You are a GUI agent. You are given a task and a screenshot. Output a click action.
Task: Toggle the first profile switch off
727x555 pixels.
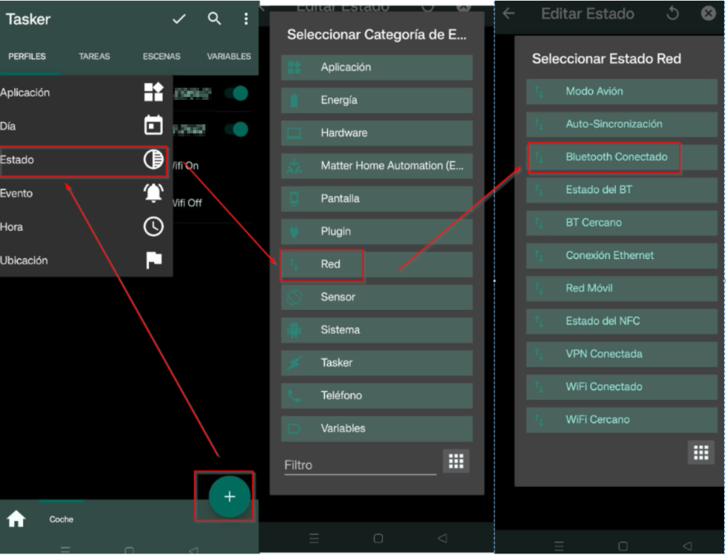coord(237,93)
